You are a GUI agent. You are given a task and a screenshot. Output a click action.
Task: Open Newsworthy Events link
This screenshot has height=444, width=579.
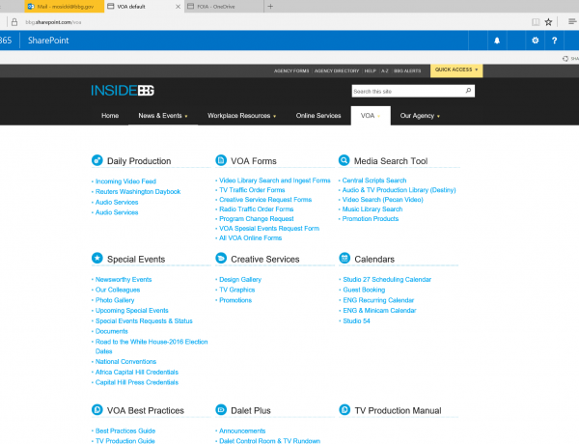124,280
